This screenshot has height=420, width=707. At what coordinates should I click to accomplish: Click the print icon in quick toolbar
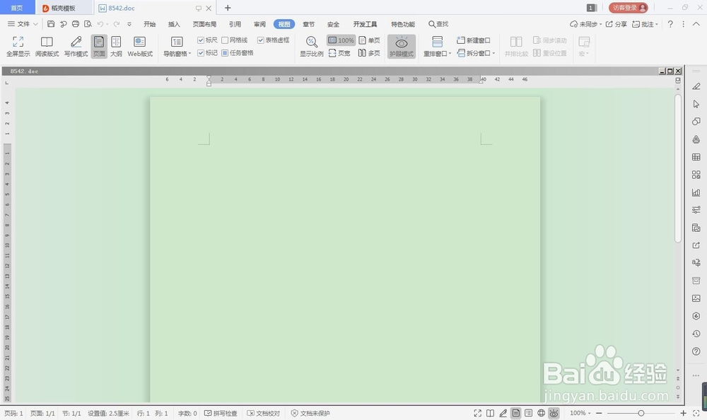[x=76, y=24]
